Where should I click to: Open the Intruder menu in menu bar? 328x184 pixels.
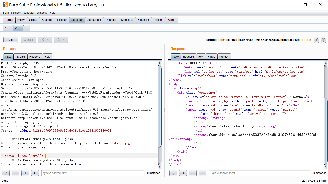[16, 13]
